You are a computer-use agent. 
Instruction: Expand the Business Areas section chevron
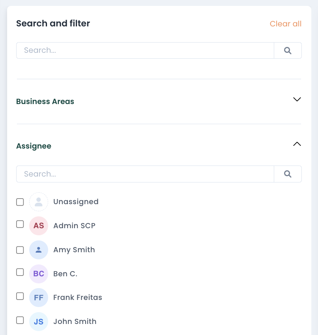(297, 99)
